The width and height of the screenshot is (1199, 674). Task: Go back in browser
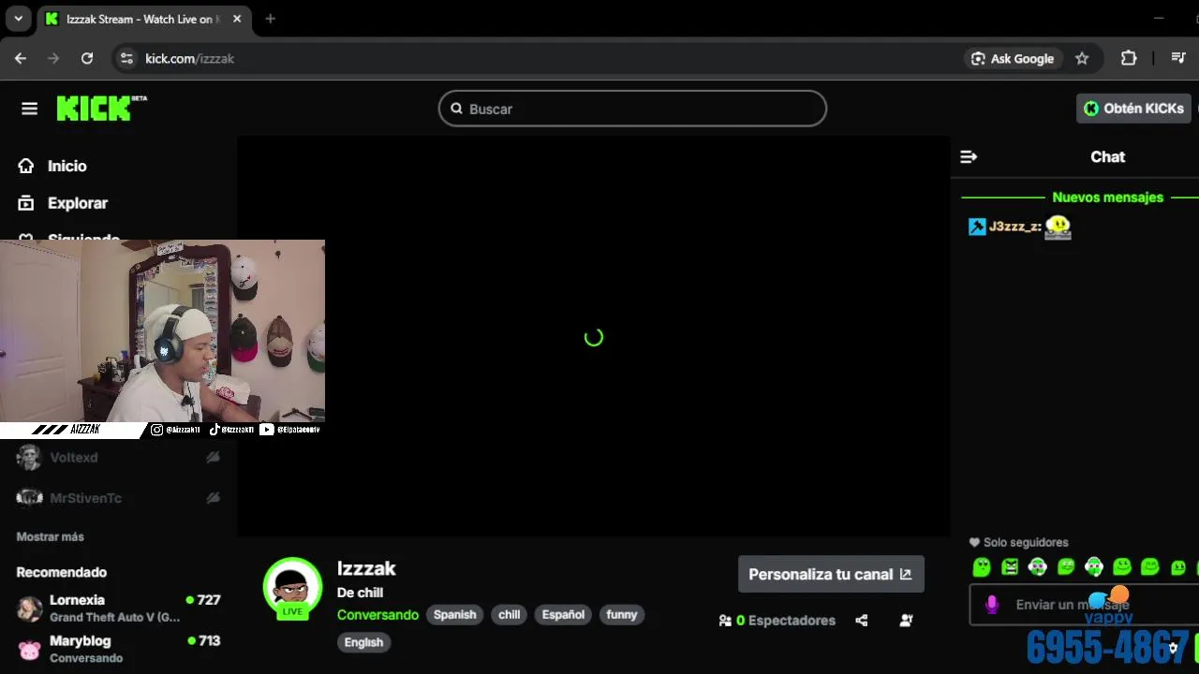click(21, 58)
